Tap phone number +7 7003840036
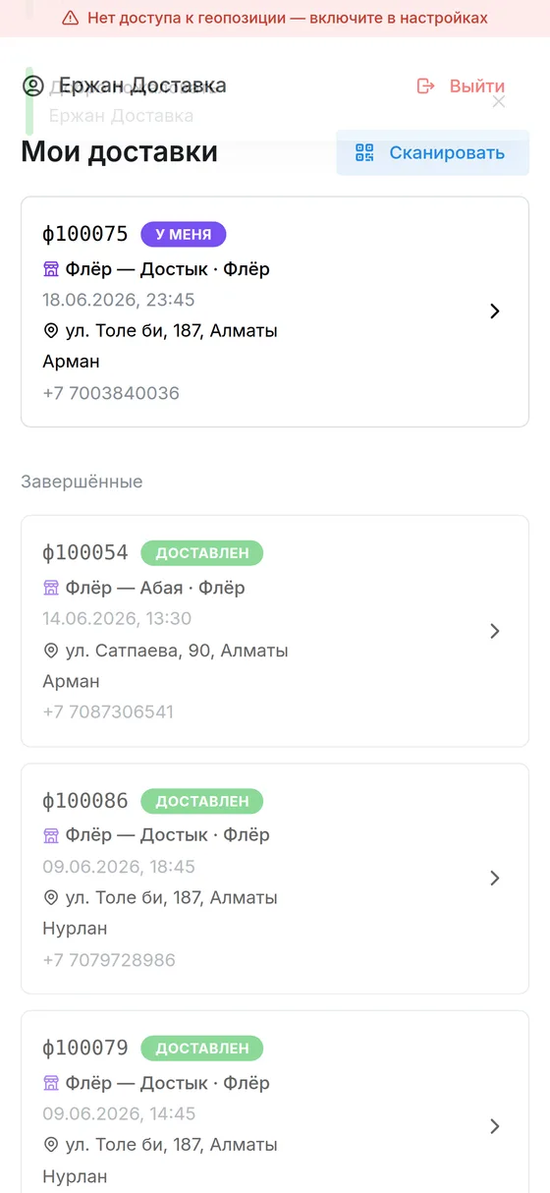 pyautogui.click(x=111, y=393)
